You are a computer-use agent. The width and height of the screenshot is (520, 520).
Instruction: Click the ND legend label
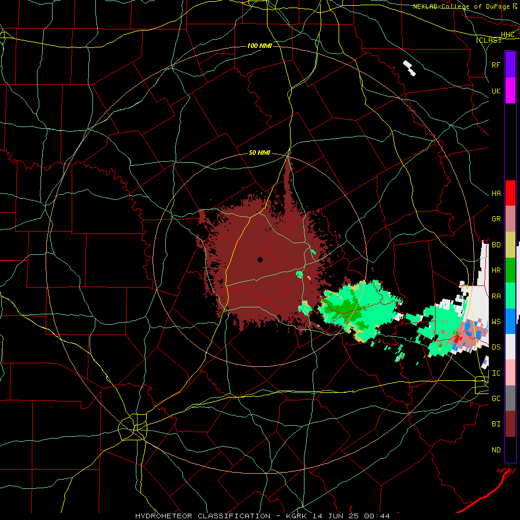tap(496, 450)
